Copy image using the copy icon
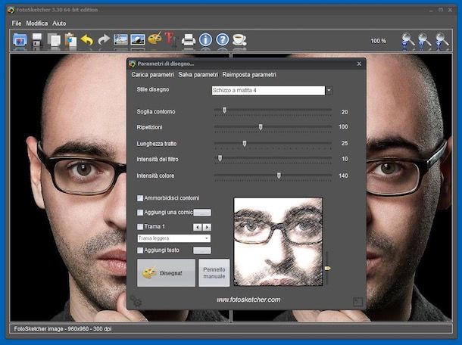Viewport: 462px width, 345px height. (x=54, y=39)
